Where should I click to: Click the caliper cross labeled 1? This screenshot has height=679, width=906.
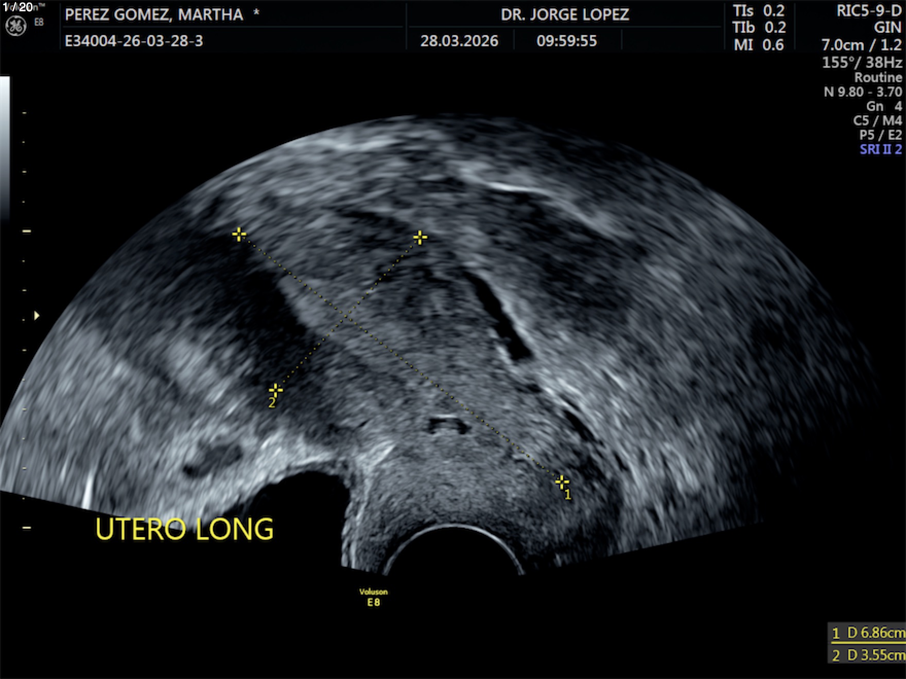click(x=562, y=482)
